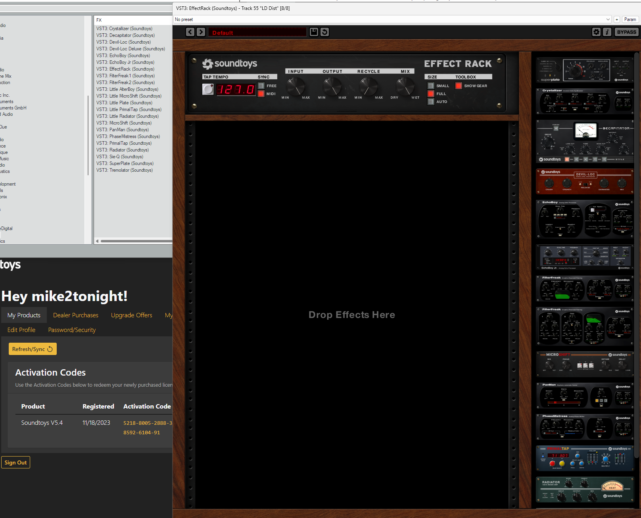Select PanMan thumbnail in toolbox
641x518 pixels.
point(585,395)
